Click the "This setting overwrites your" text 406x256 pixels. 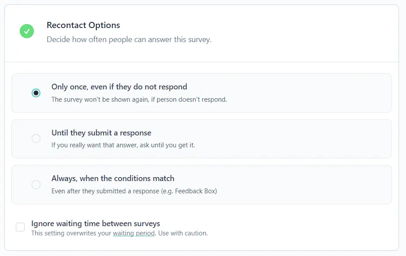point(71,233)
